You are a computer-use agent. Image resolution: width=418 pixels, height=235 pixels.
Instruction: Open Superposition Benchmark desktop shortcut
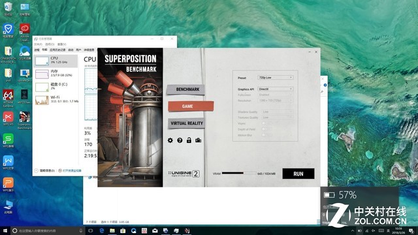(x=25, y=120)
